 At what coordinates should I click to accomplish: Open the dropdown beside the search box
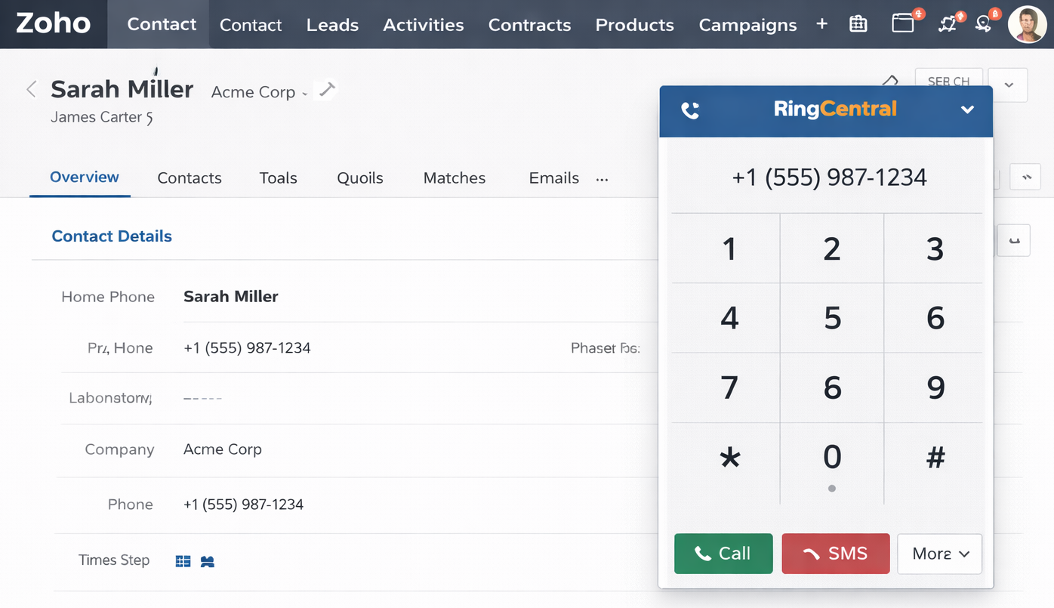point(1008,85)
